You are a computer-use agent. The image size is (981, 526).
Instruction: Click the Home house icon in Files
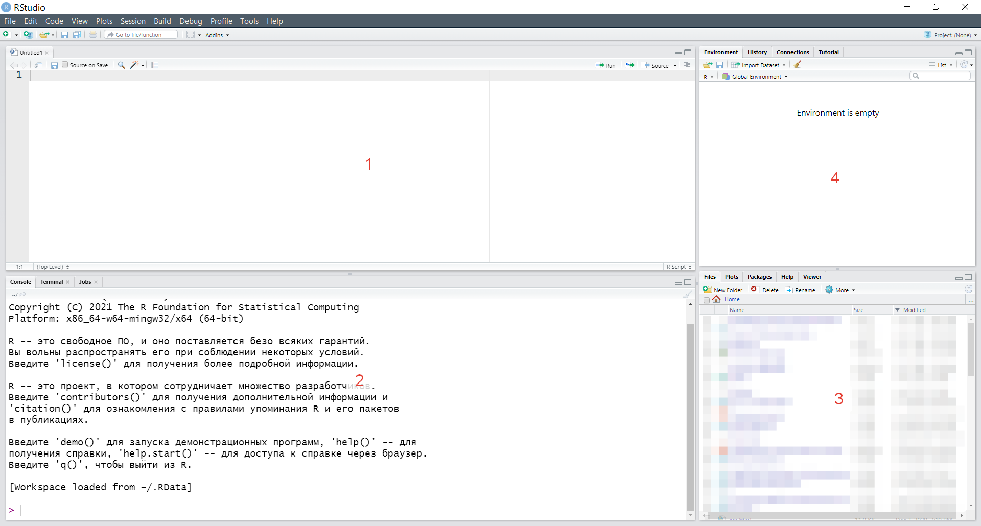[x=716, y=299]
